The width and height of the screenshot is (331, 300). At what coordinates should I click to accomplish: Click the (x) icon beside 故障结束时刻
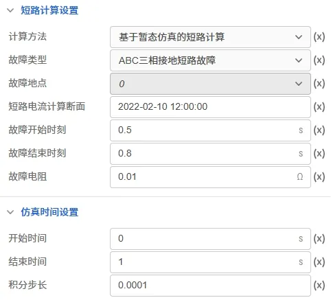pos(319,154)
